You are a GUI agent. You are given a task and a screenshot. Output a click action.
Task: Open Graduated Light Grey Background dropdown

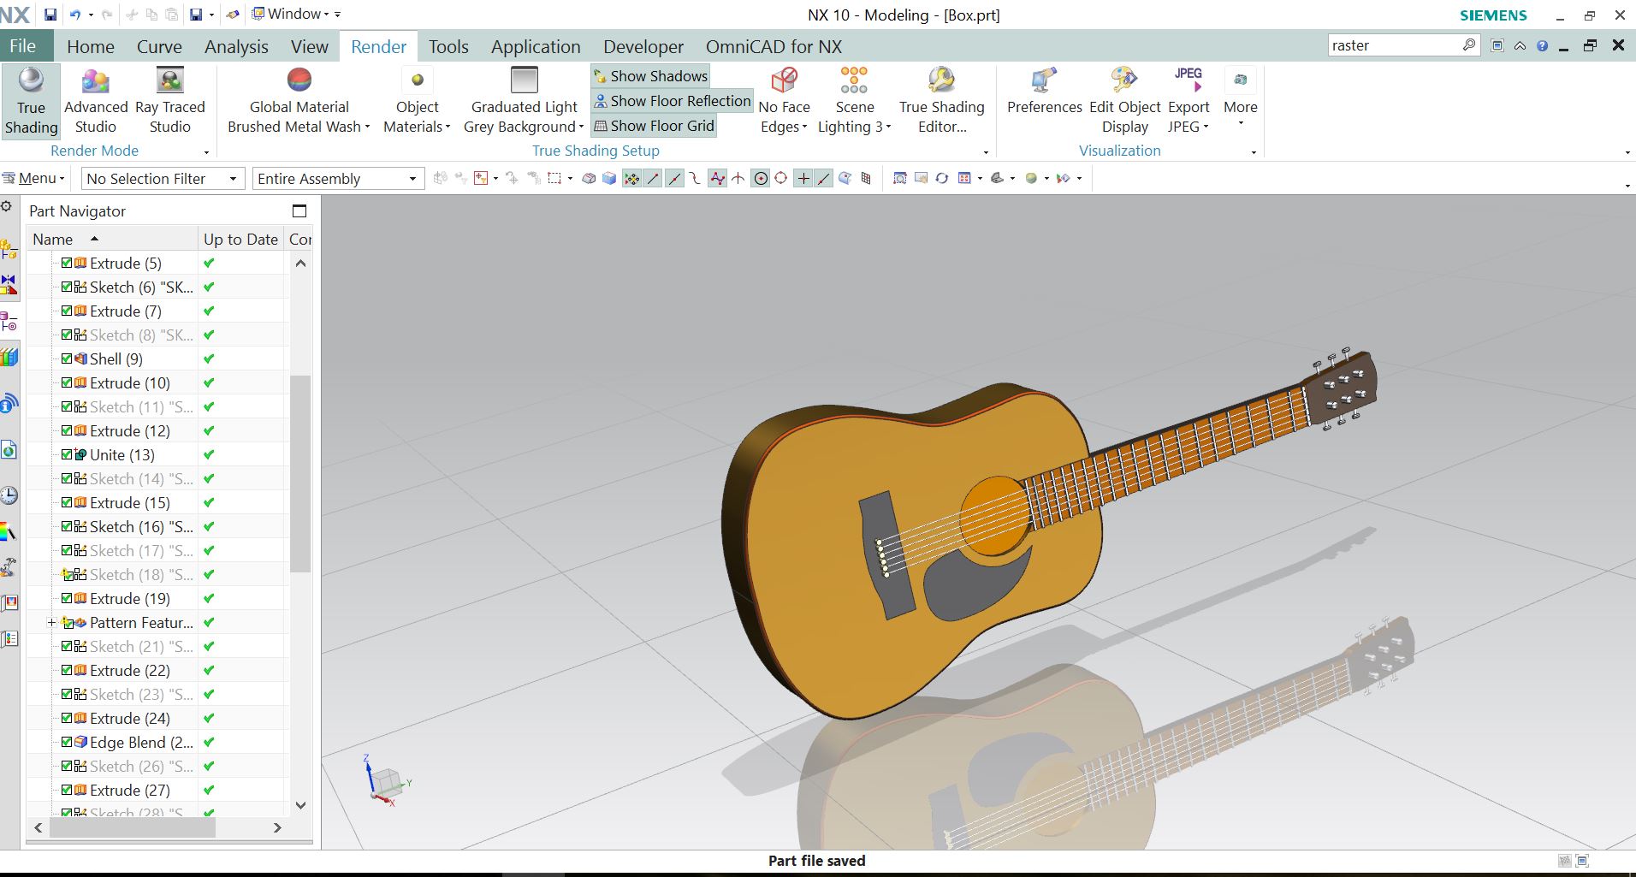(524, 102)
